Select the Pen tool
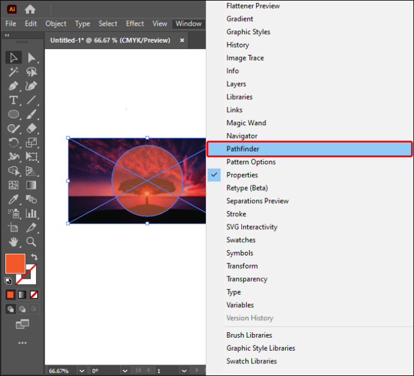The width and height of the screenshot is (414, 376). click(x=13, y=86)
